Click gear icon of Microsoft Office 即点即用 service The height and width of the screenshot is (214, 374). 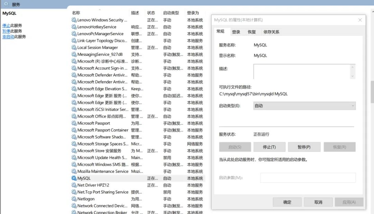click(x=74, y=116)
